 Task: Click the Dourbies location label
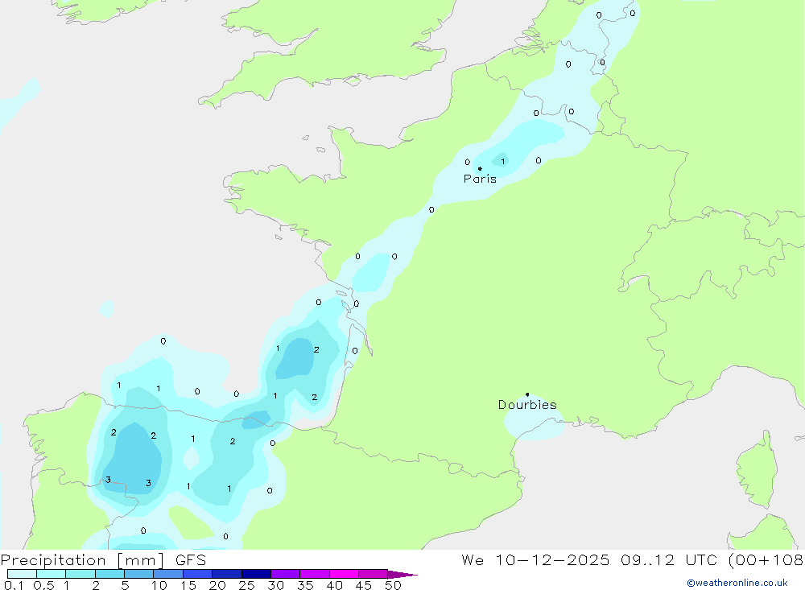point(527,405)
